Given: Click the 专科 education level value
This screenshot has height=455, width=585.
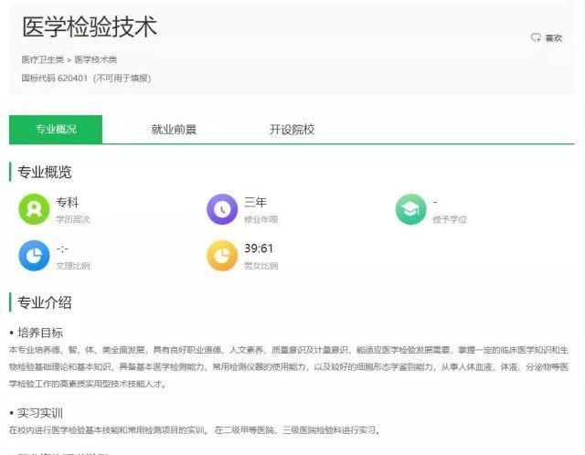Looking at the screenshot, I should point(68,202).
